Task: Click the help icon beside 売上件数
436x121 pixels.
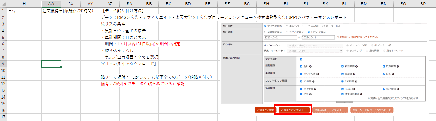Action: [398, 89]
